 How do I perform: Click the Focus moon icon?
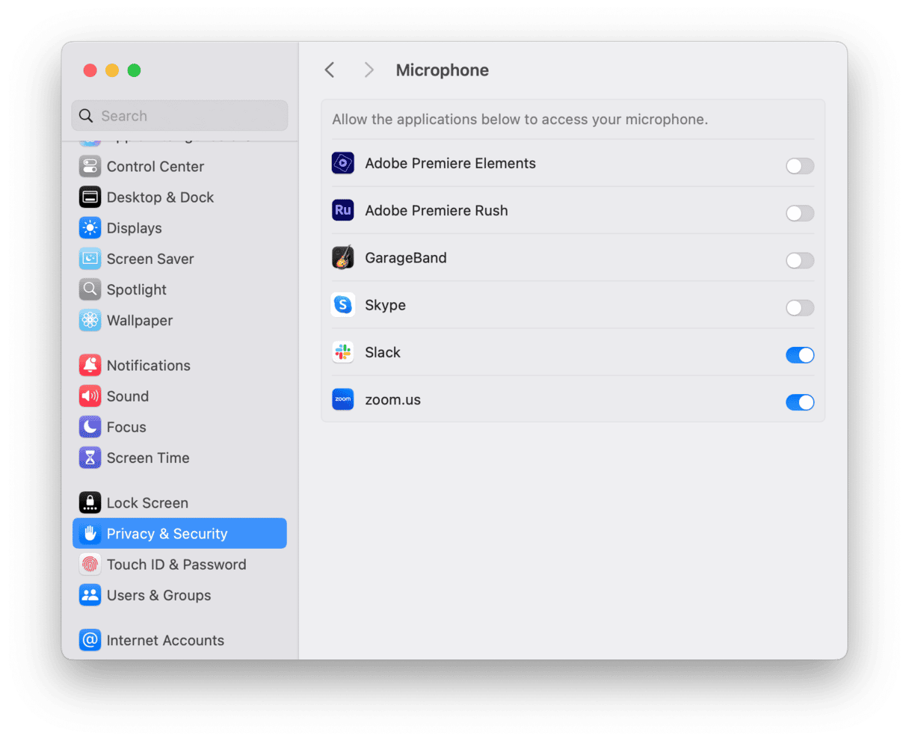tap(90, 426)
